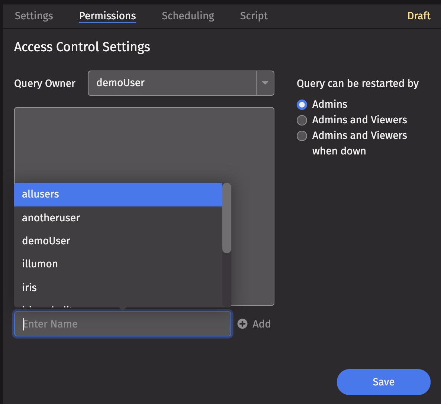Choose demoUser from the name suggestions
441x404 pixels.
(x=118, y=241)
